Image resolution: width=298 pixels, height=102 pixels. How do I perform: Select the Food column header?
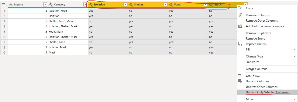(188, 5)
